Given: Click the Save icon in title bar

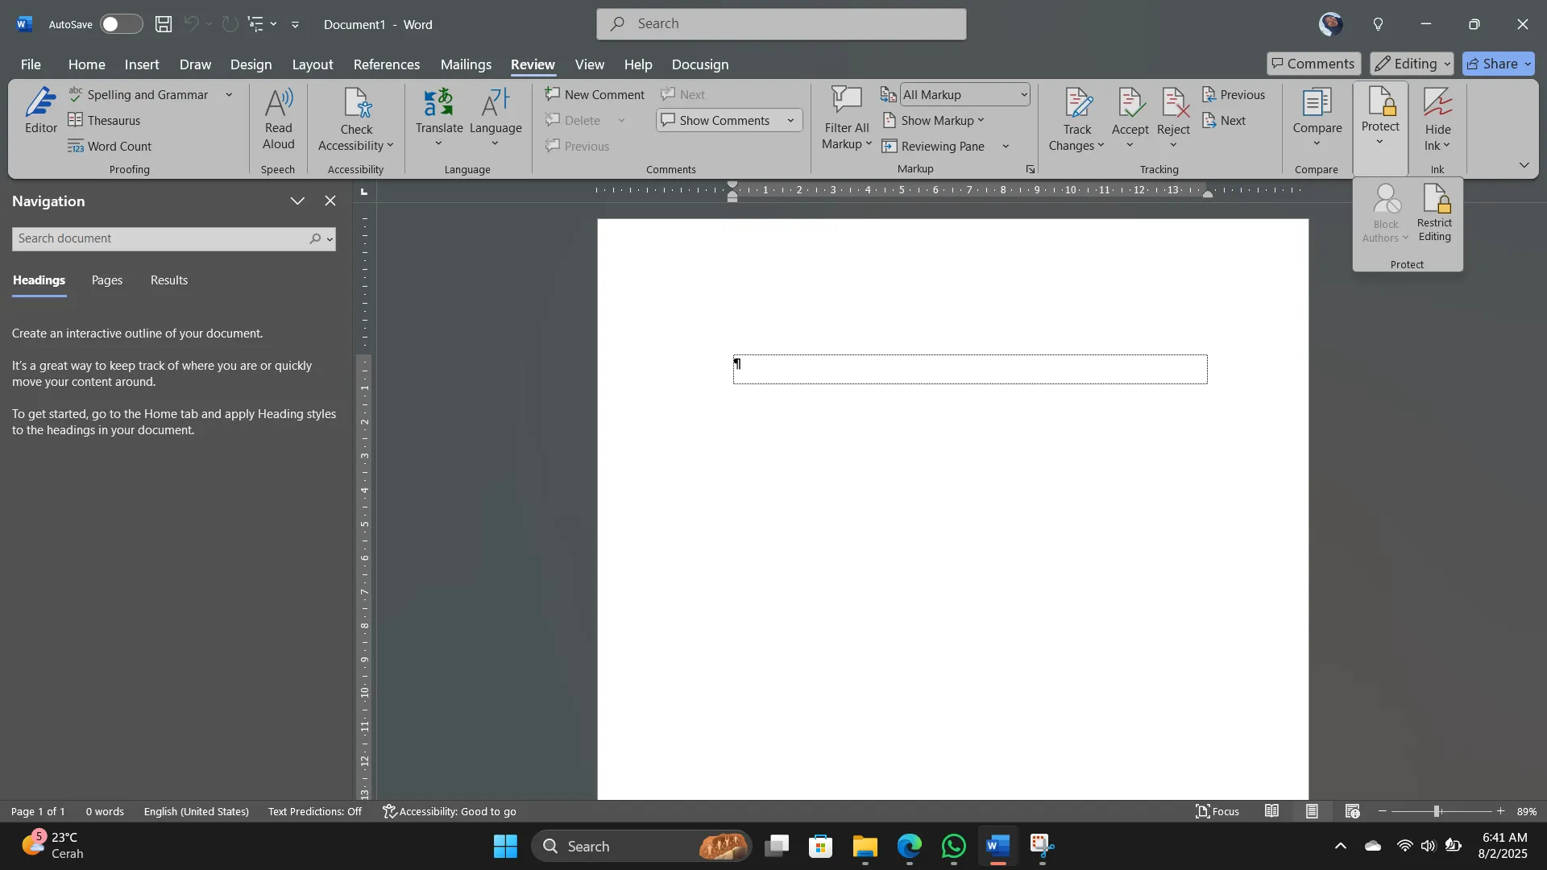Looking at the screenshot, I should (x=164, y=24).
